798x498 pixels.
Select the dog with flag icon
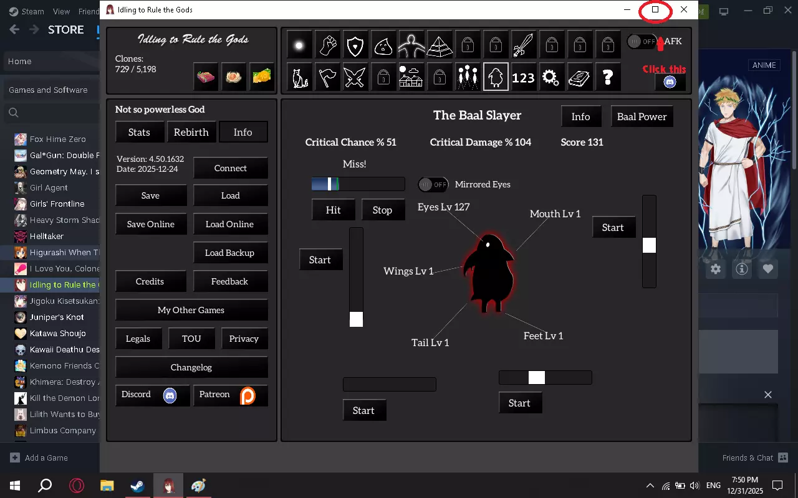point(327,77)
